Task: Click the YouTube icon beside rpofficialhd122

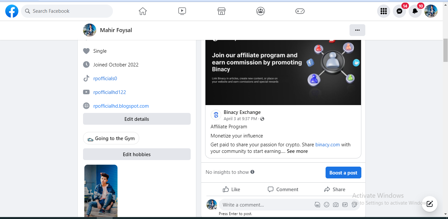Action: click(86, 92)
